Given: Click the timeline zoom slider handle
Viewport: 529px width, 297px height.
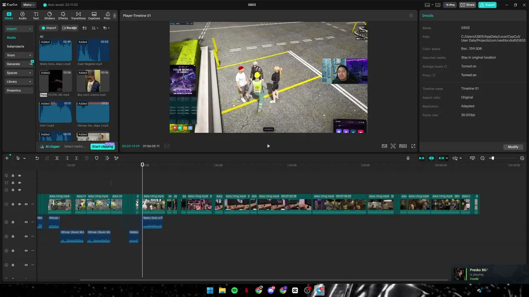Looking at the screenshot, I should coord(492,158).
